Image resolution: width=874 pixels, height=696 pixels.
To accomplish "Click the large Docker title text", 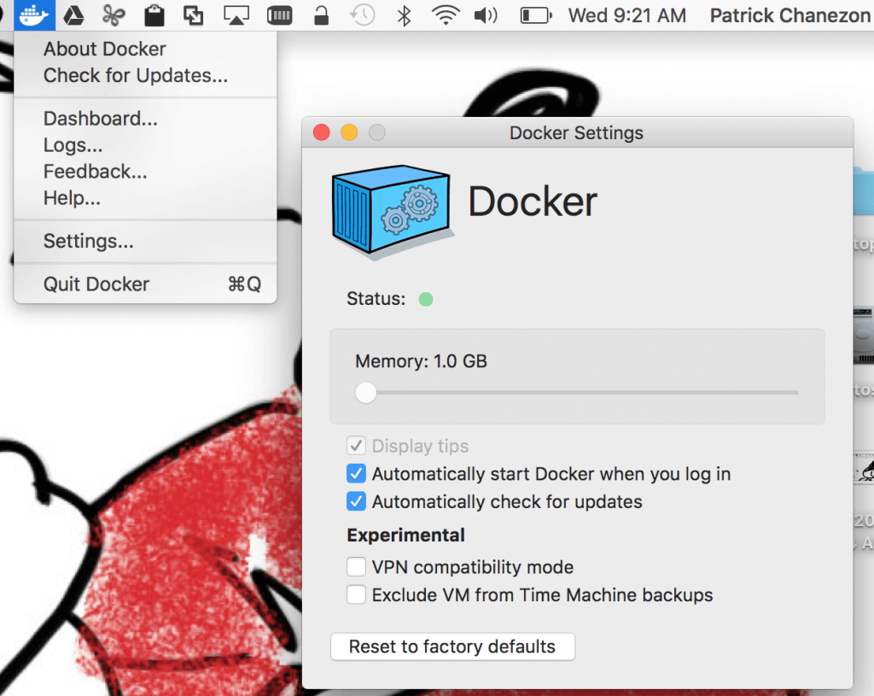I will [533, 202].
